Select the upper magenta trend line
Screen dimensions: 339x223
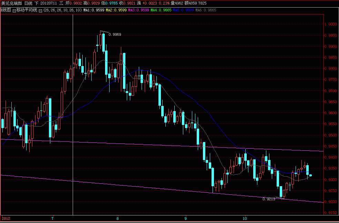click(162, 145)
